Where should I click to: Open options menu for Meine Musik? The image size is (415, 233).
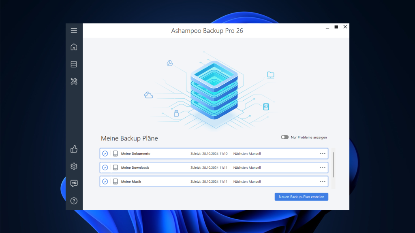(322, 182)
